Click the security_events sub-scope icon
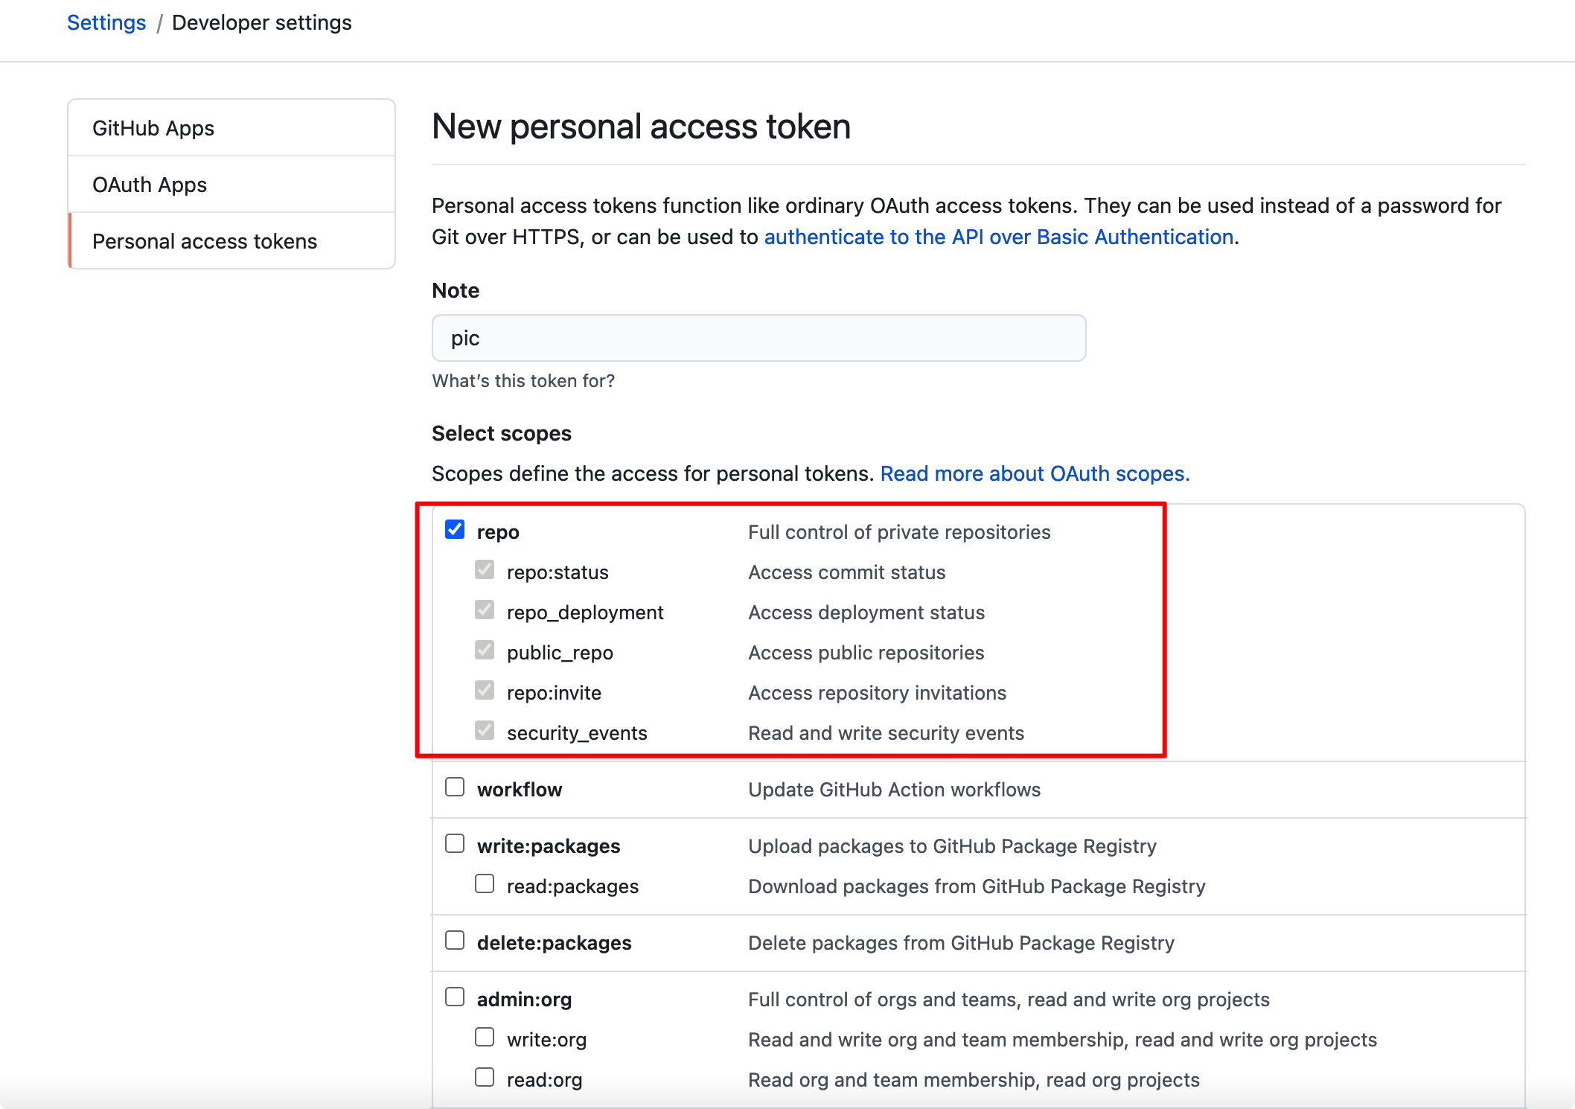 click(482, 731)
